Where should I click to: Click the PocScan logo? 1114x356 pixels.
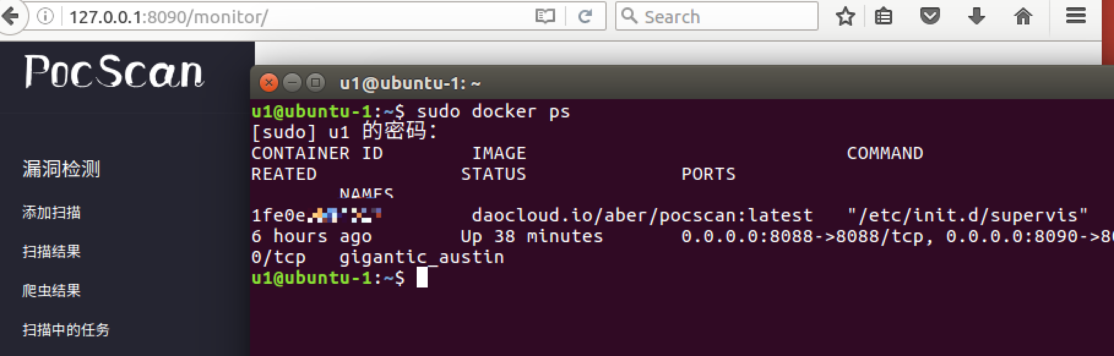[x=113, y=73]
